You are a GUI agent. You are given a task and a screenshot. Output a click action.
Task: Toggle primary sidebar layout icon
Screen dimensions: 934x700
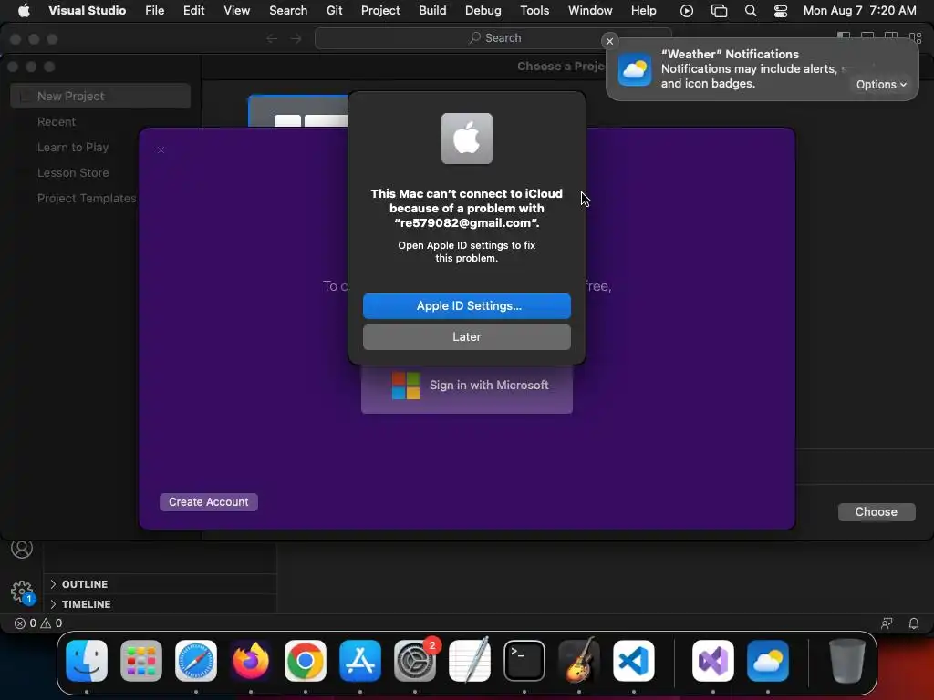click(844, 36)
